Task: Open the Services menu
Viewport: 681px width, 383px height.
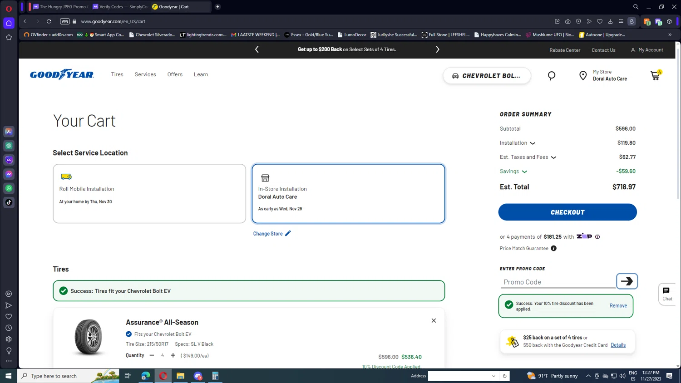Action: tap(145, 74)
